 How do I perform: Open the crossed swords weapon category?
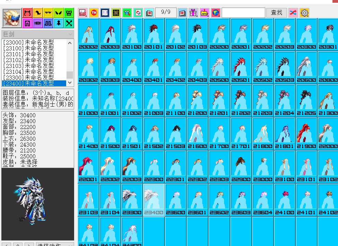69,23
